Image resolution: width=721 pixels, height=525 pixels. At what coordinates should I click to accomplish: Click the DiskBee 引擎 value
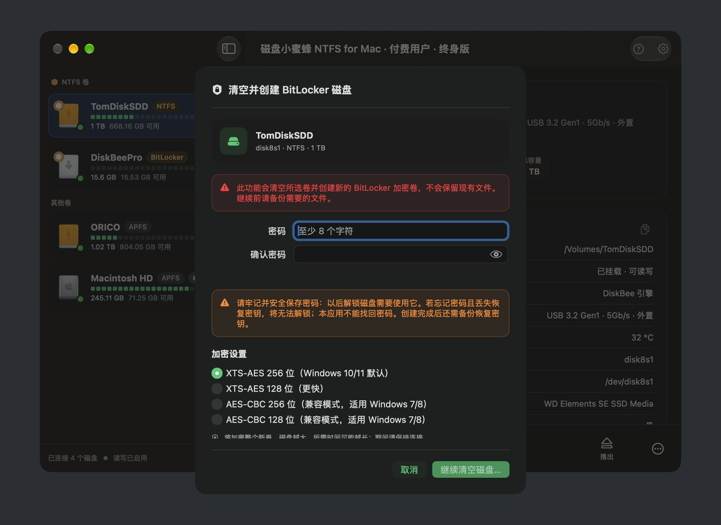(x=628, y=293)
